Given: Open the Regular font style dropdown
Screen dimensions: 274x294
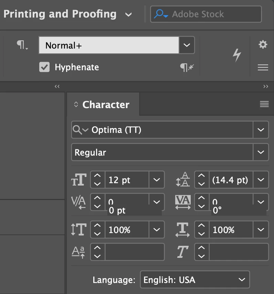Looking at the screenshot, I should tap(261, 152).
